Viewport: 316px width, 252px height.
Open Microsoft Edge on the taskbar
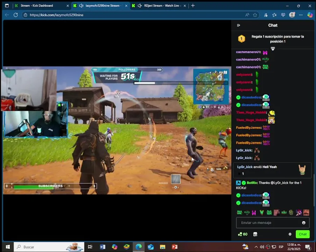pos(139,247)
